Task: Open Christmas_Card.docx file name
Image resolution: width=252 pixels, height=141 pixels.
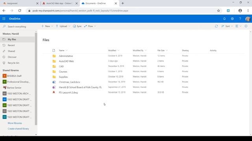Action: (x=69, y=82)
